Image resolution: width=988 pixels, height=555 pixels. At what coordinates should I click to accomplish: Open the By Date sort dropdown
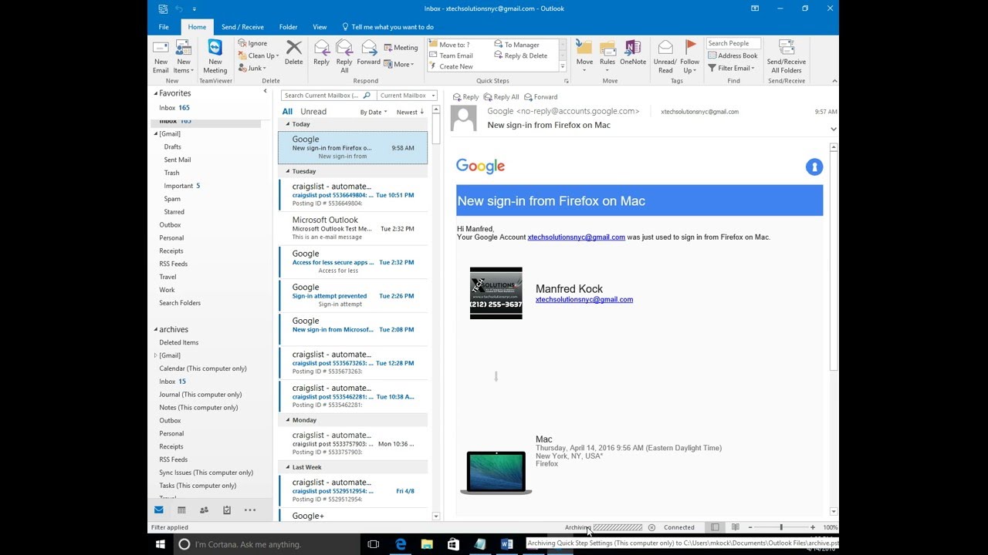coord(374,113)
